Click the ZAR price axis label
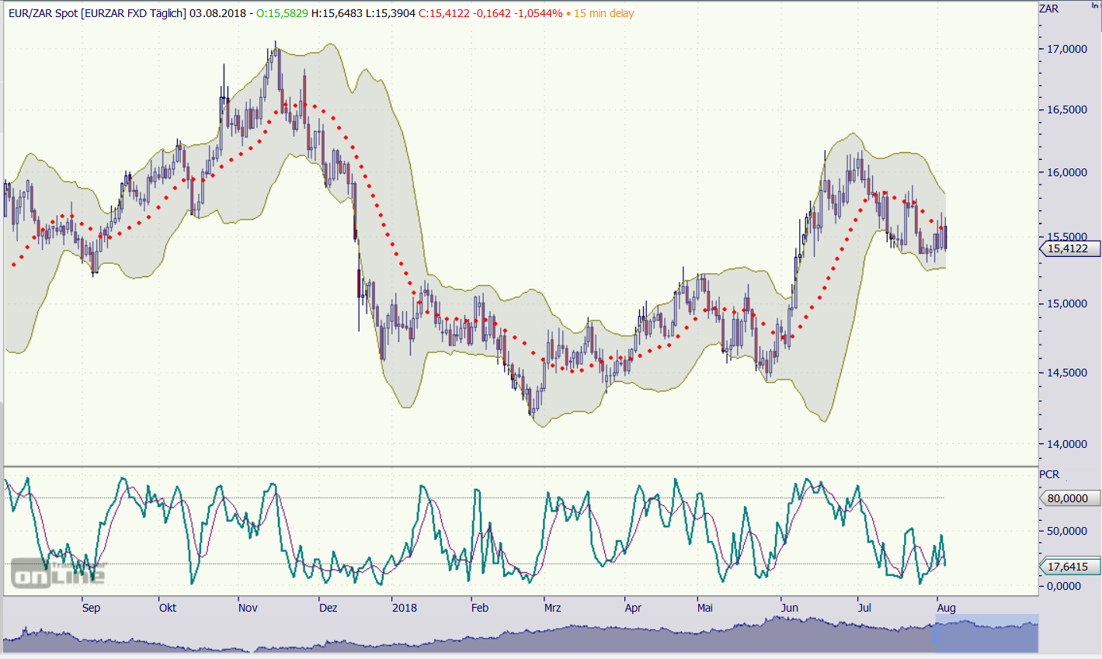The image size is (1102, 659). coord(1048,9)
